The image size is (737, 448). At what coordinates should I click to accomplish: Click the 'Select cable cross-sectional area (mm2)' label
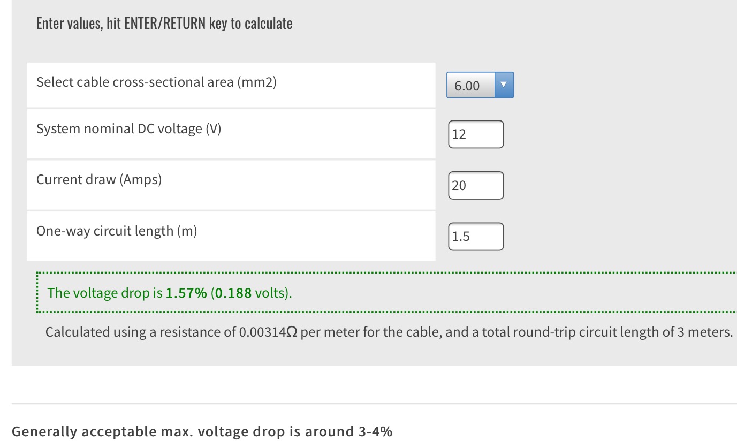[x=156, y=82]
